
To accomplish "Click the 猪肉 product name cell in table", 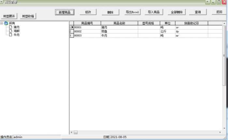I will [x=120, y=27].
